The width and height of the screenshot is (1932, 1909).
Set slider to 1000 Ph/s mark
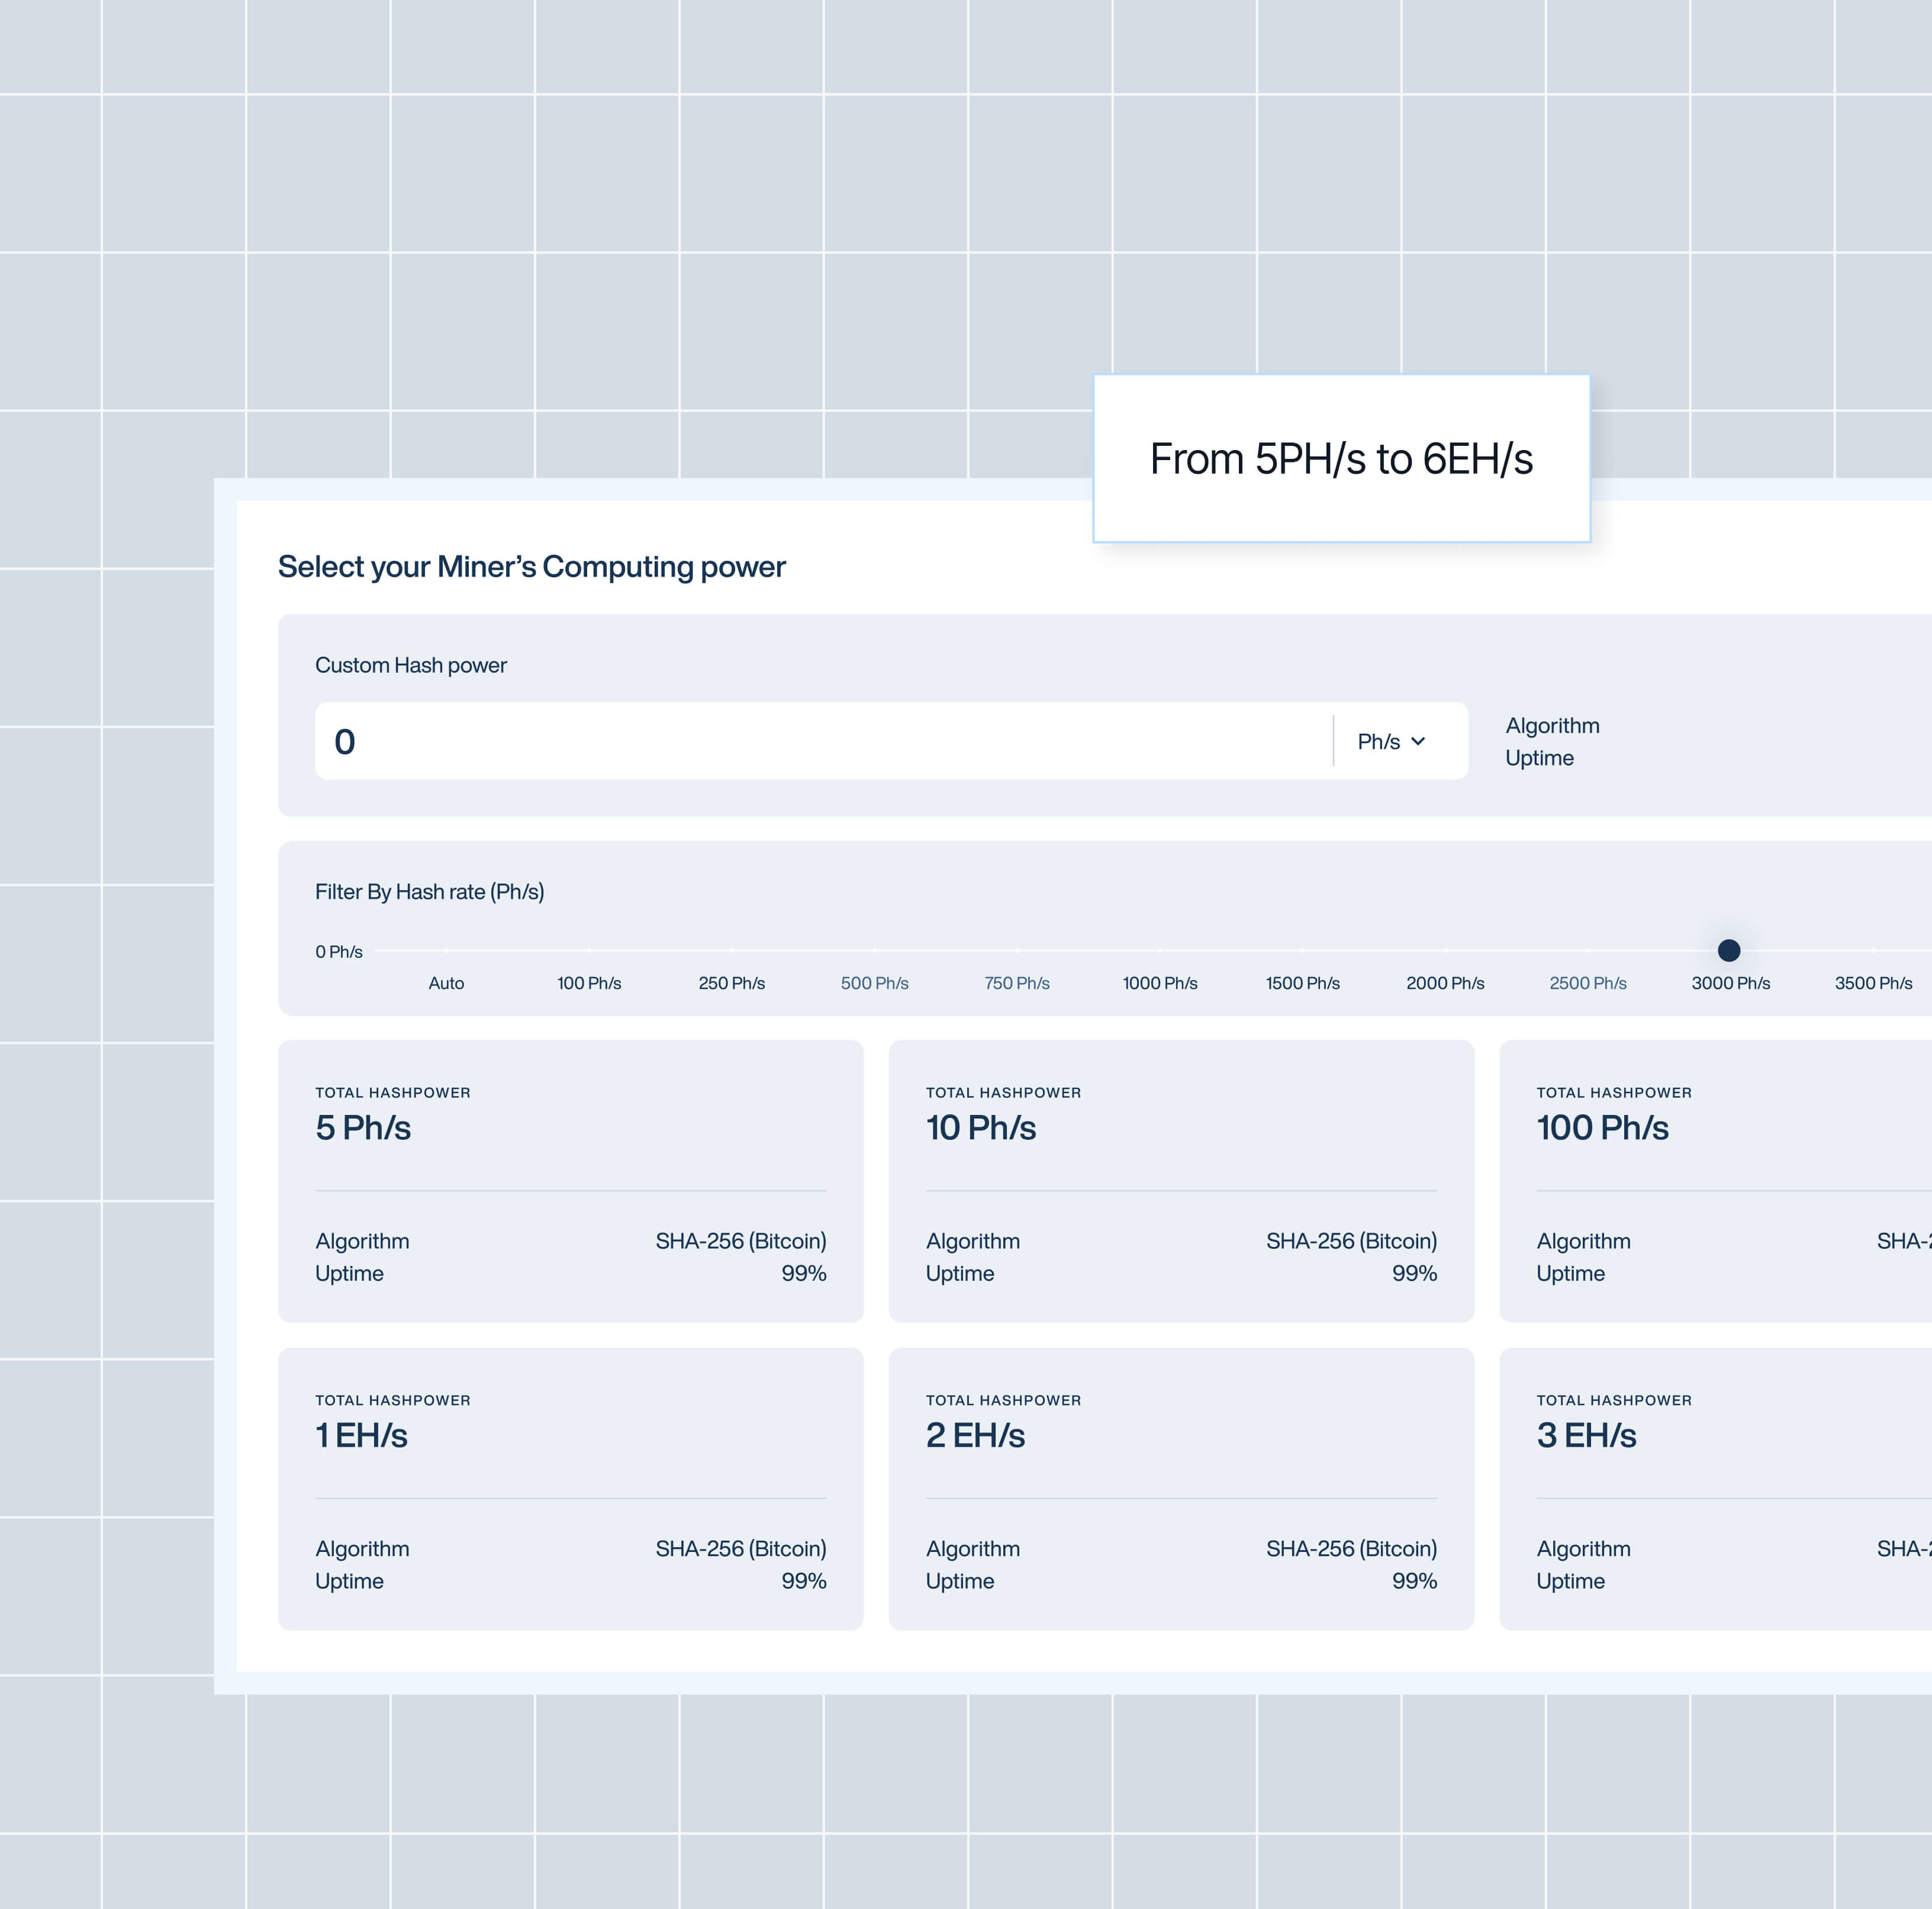[1160, 982]
